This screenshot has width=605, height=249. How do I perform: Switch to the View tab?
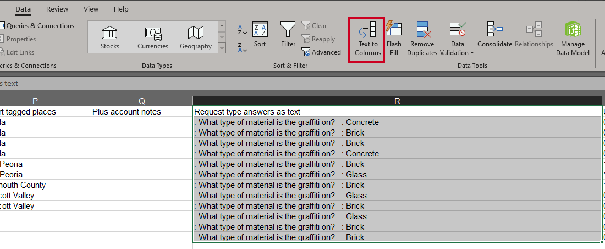click(x=91, y=9)
